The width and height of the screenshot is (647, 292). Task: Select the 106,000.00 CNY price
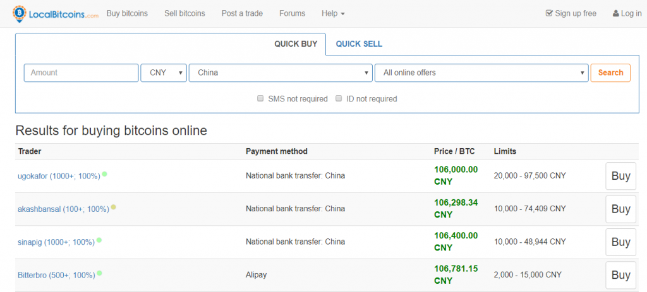[456, 175]
